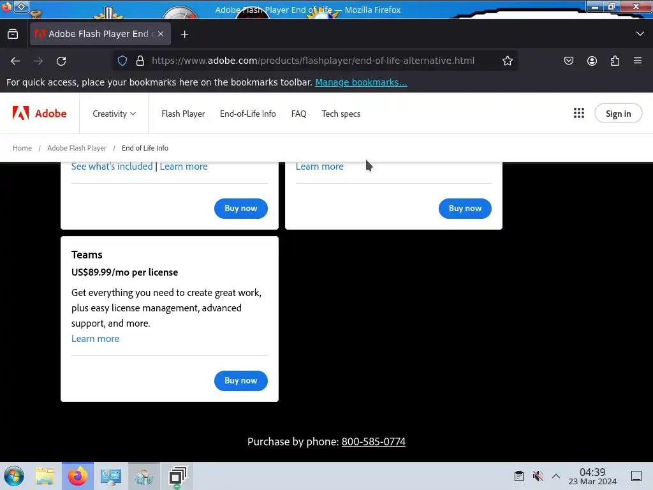Open the monitor settings taskbar icon
The height and width of the screenshot is (490, 653).
coord(111,476)
